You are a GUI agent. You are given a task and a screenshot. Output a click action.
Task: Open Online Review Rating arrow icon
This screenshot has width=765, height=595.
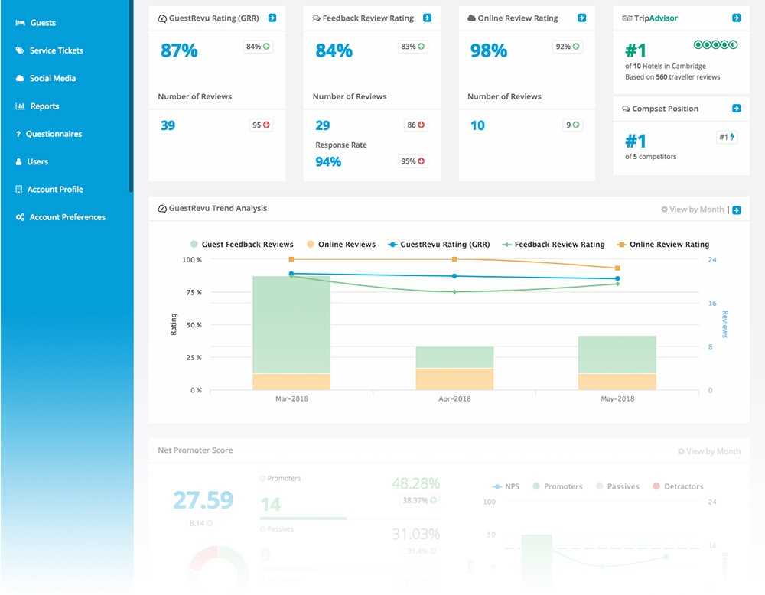coord(582,18)
